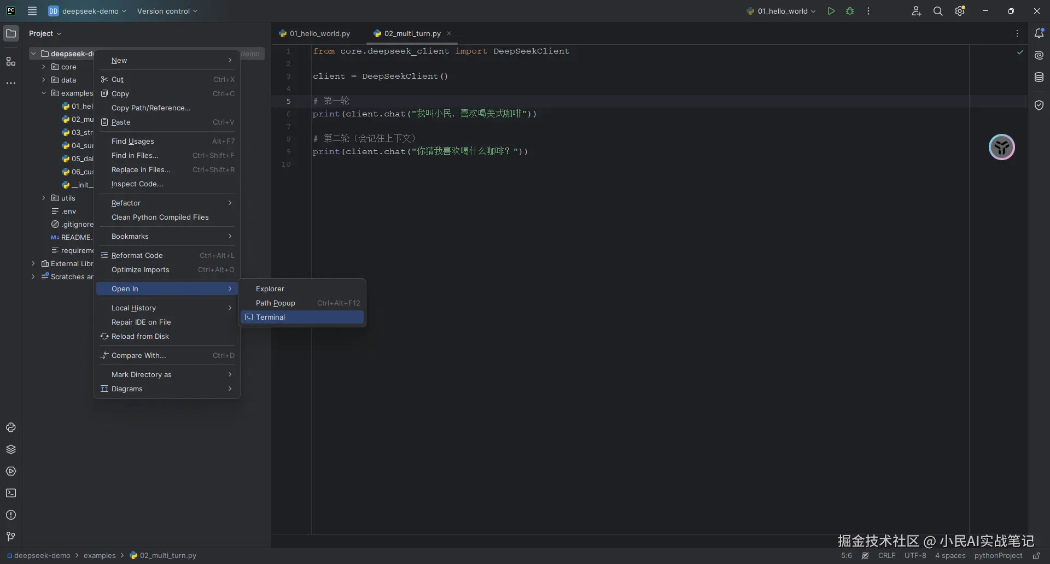Open IDE settings gear
This screenshot has width=1050, height=564.
960,11
